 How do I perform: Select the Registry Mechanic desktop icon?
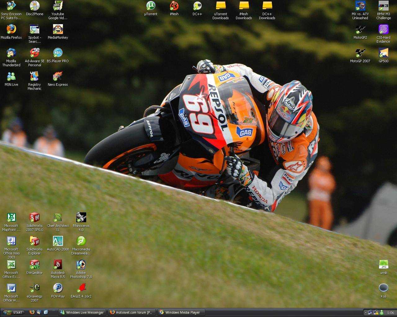(x=34, y=81)
